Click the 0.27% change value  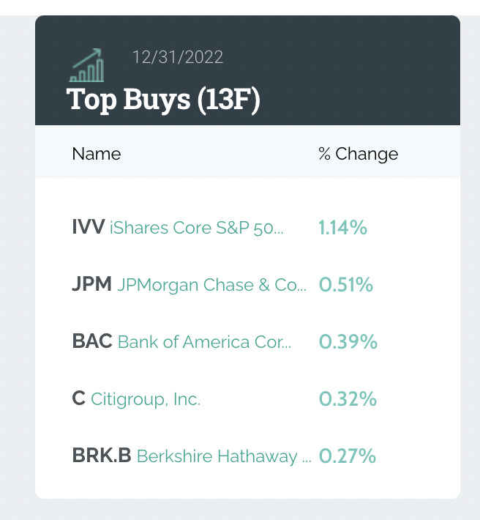[x=348, y=456]
